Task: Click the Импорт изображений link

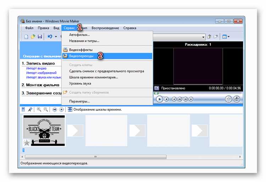Action: tap(41, 73)
